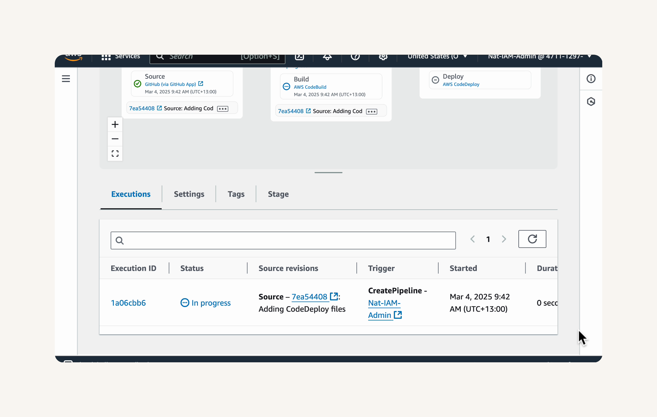
Task: Open the hexagon assistant panel icon
Action: pyautogui.click(x=591, y=101)
